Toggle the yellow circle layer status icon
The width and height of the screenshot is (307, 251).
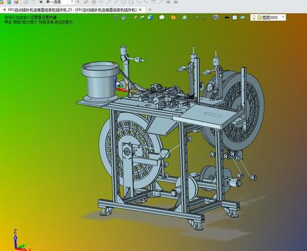[260, 17]
